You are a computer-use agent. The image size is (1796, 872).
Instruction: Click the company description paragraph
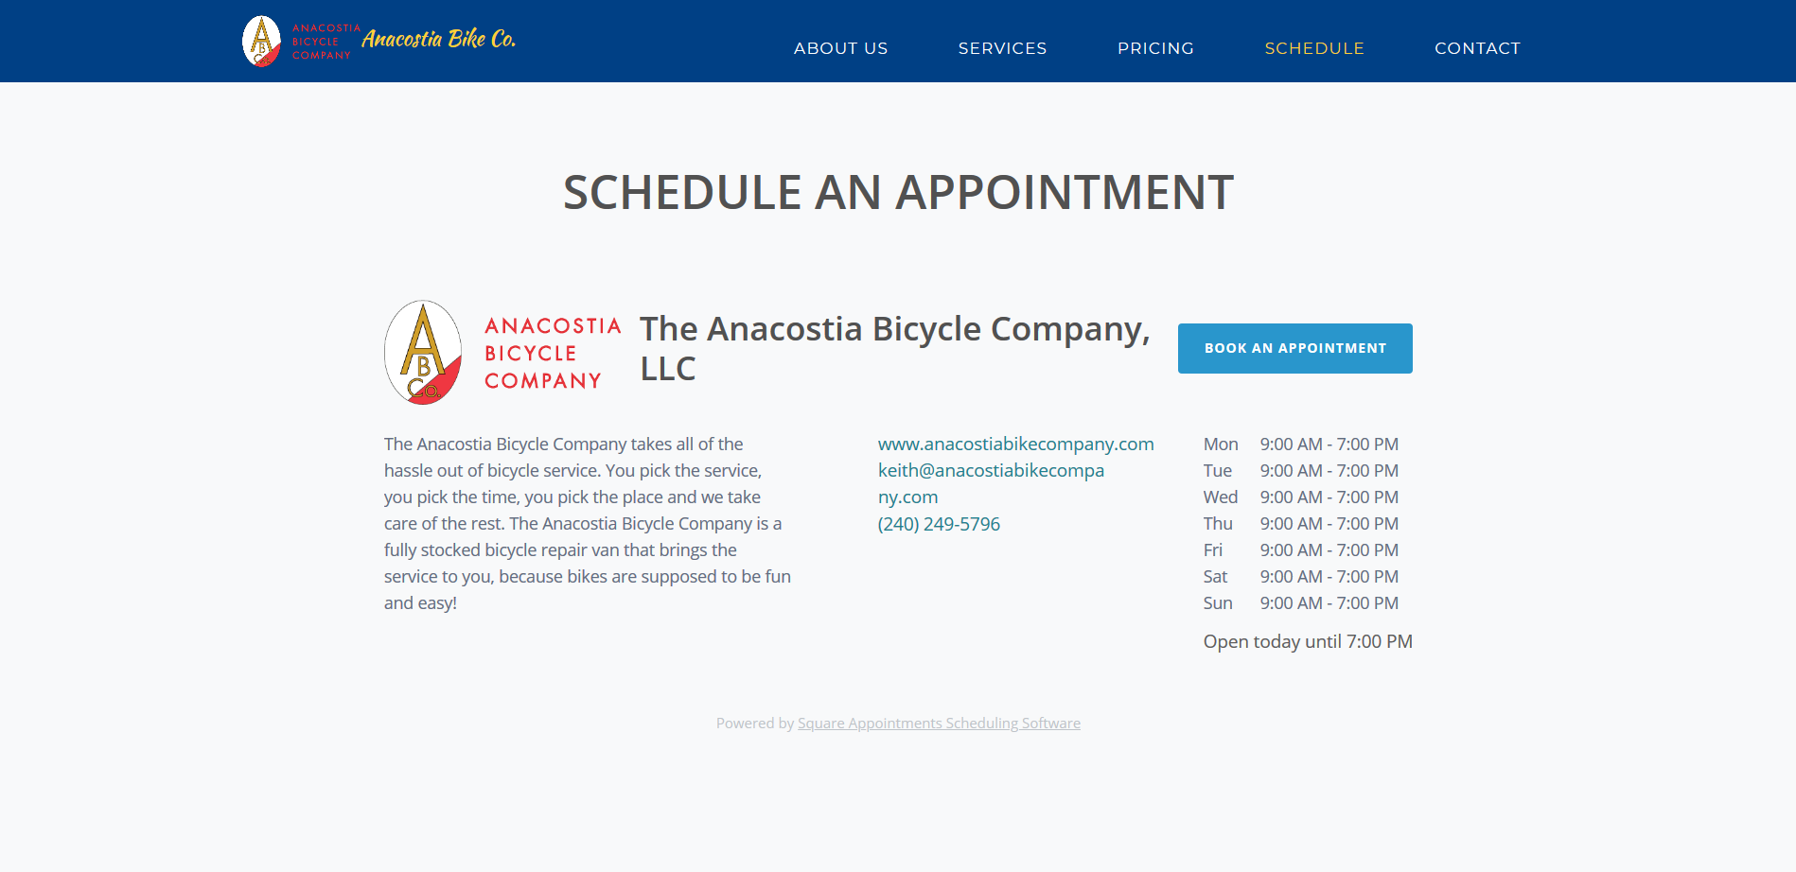pyautogui.click(x=587, y=523)
